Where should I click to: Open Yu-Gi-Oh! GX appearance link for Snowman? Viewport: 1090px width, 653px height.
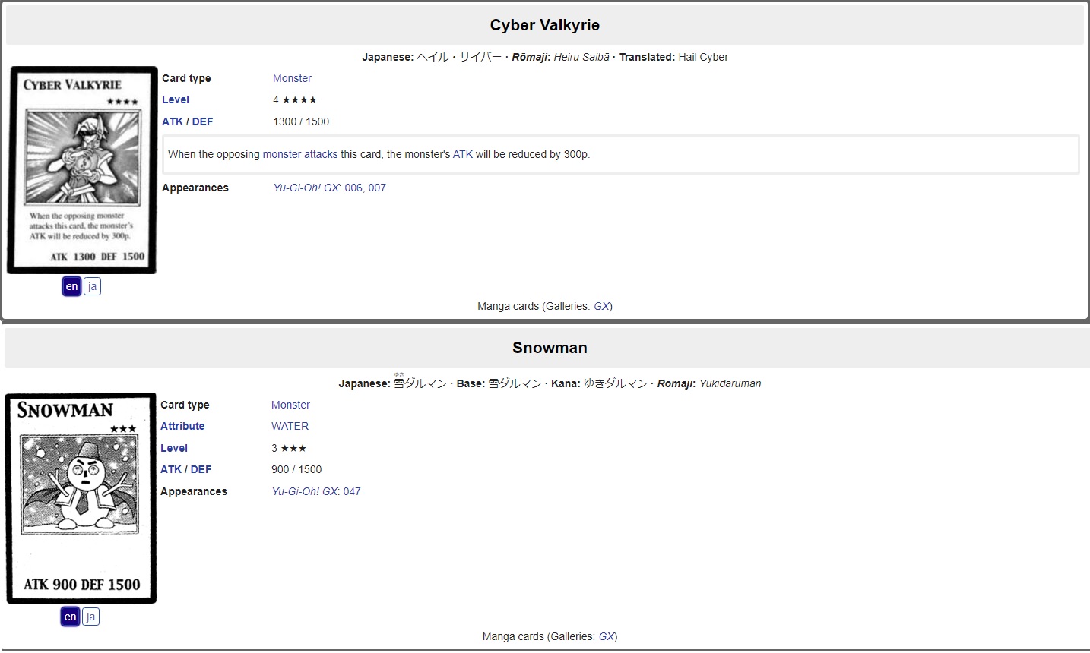(305, 491)
